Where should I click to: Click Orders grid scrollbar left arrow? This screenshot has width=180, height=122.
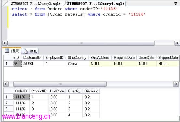pos(6,84)
